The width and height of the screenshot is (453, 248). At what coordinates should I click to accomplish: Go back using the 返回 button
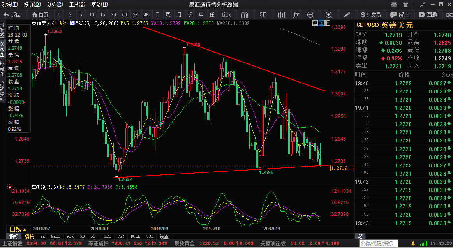(12, 15)
